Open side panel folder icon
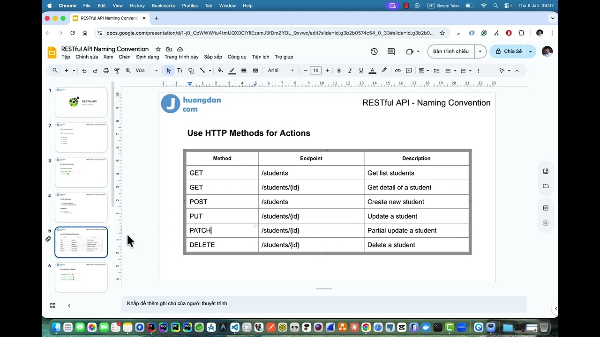Screen dimensions: 600x337 [546, 186]
